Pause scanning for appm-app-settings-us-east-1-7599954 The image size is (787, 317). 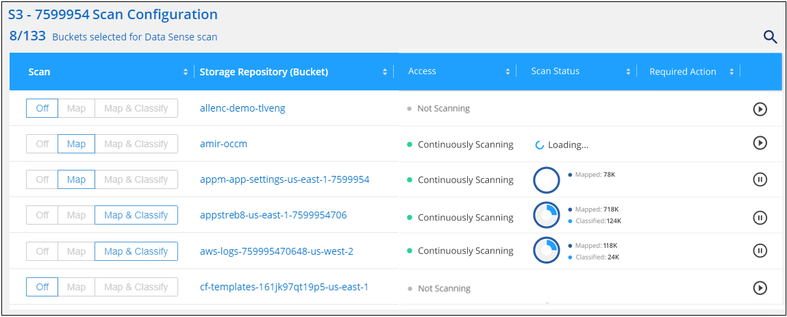coord(760,179)
